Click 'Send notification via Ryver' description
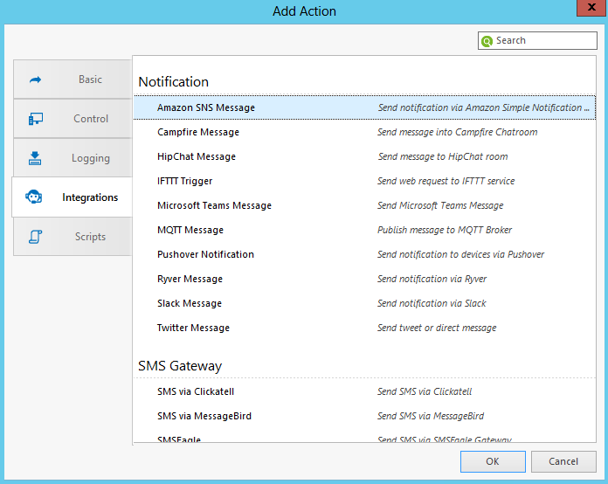Screen dimensions: 608x484 point(432,279)
